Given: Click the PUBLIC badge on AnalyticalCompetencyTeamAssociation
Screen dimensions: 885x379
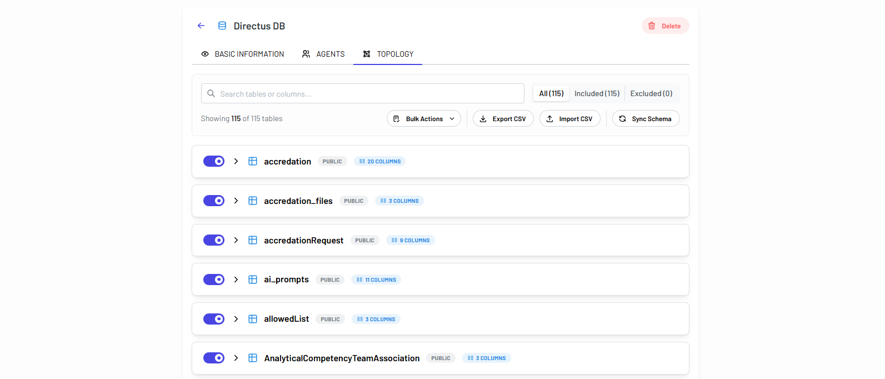Looking at the screenshot, I should (441, 358).
